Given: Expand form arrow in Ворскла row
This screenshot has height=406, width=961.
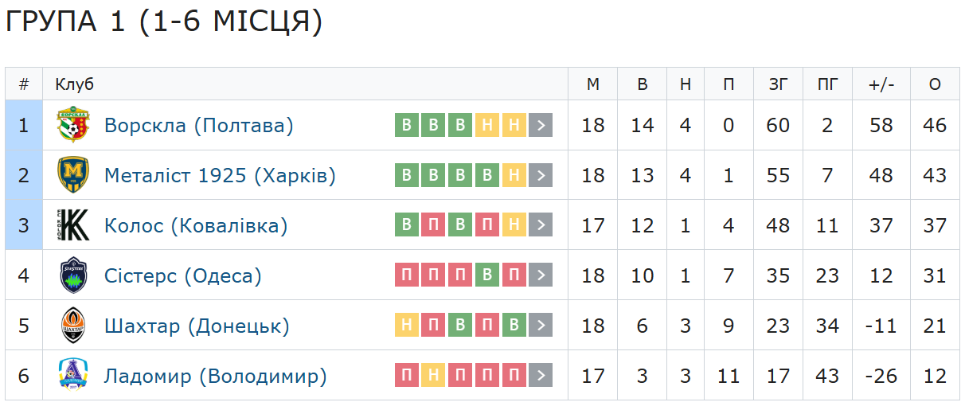Looking at the screenshot, I should [541, 125].
